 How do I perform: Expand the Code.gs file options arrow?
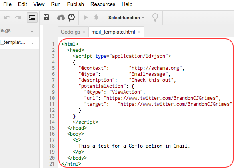coord(32,32)
